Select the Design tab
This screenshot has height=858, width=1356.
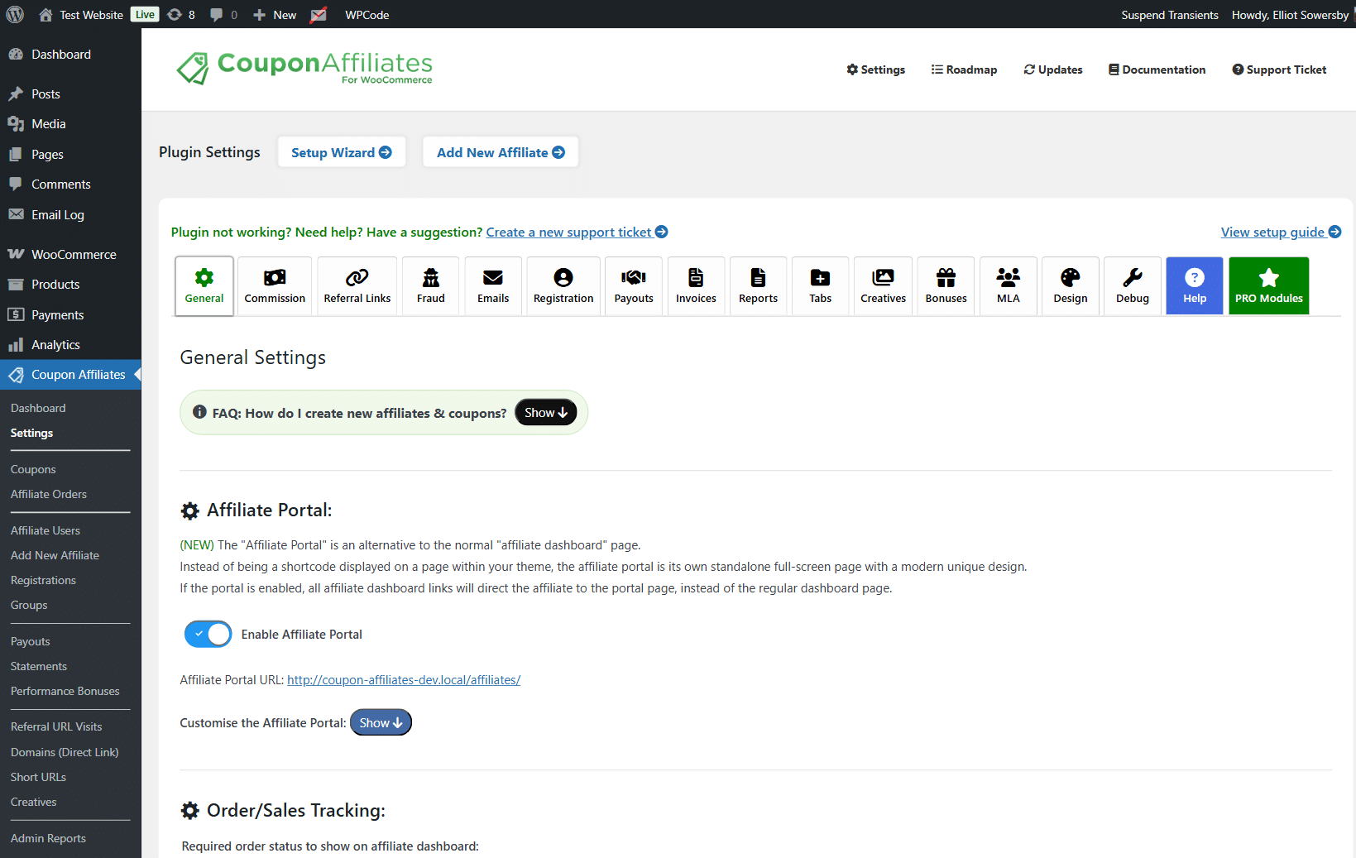[x=1071, y=286]
